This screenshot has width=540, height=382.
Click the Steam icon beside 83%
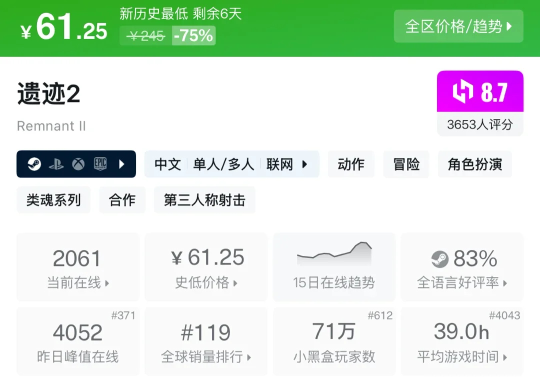440,259
